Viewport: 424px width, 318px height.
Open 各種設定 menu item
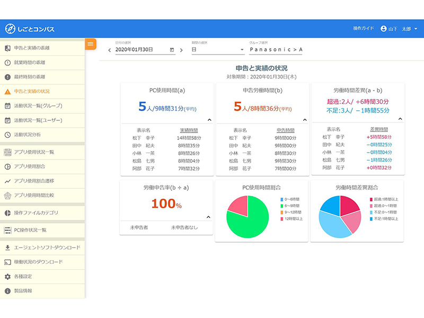pyautogui.click(x=42, y=277)
